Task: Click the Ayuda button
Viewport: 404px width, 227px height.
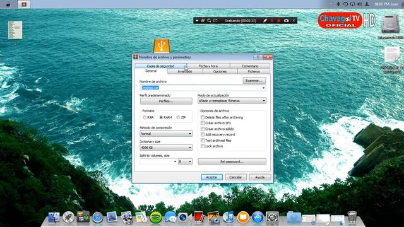Action: (259, 177)
